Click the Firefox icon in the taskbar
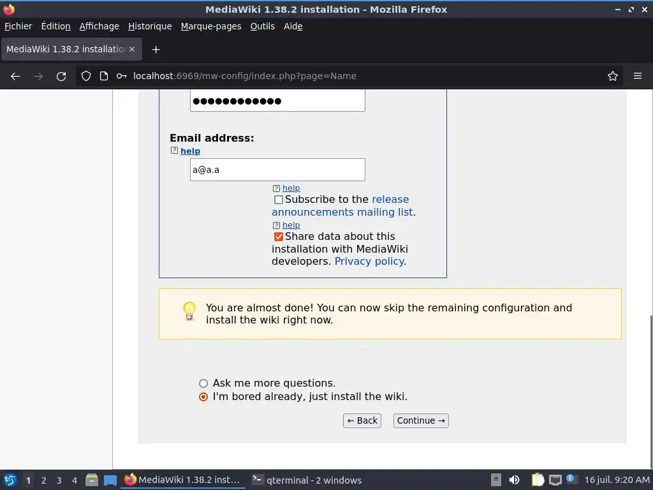The image size is (653, 490). pyautogui.click(x=130, y=480)
